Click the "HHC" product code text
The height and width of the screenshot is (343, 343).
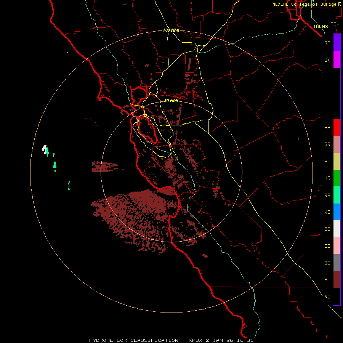(335, 23)
